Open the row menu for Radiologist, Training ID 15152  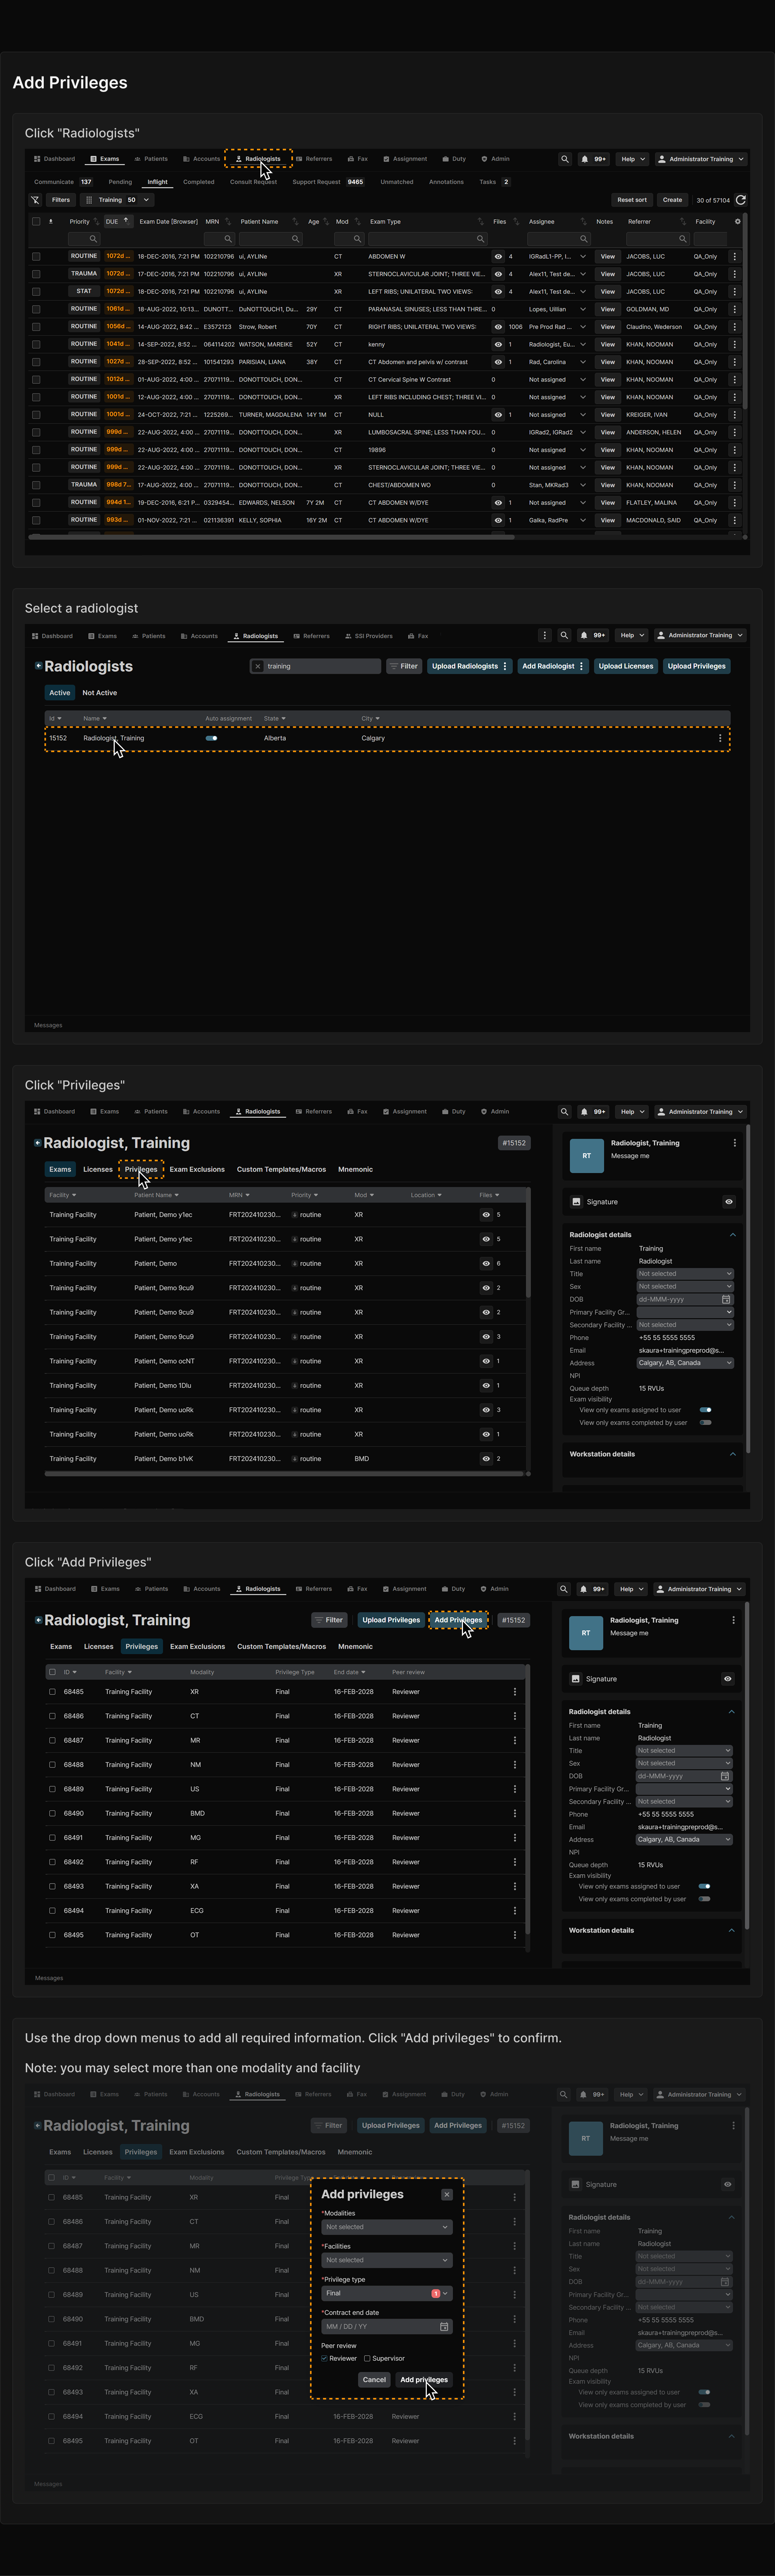coord(720,738)
